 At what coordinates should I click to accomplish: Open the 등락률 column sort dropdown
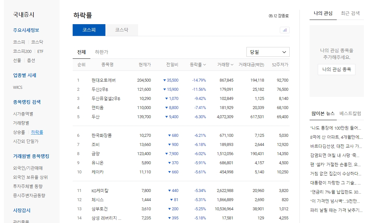[198, 65]
